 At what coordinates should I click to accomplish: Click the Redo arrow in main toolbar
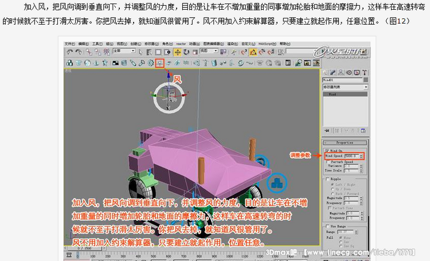[x=79, y=52]
